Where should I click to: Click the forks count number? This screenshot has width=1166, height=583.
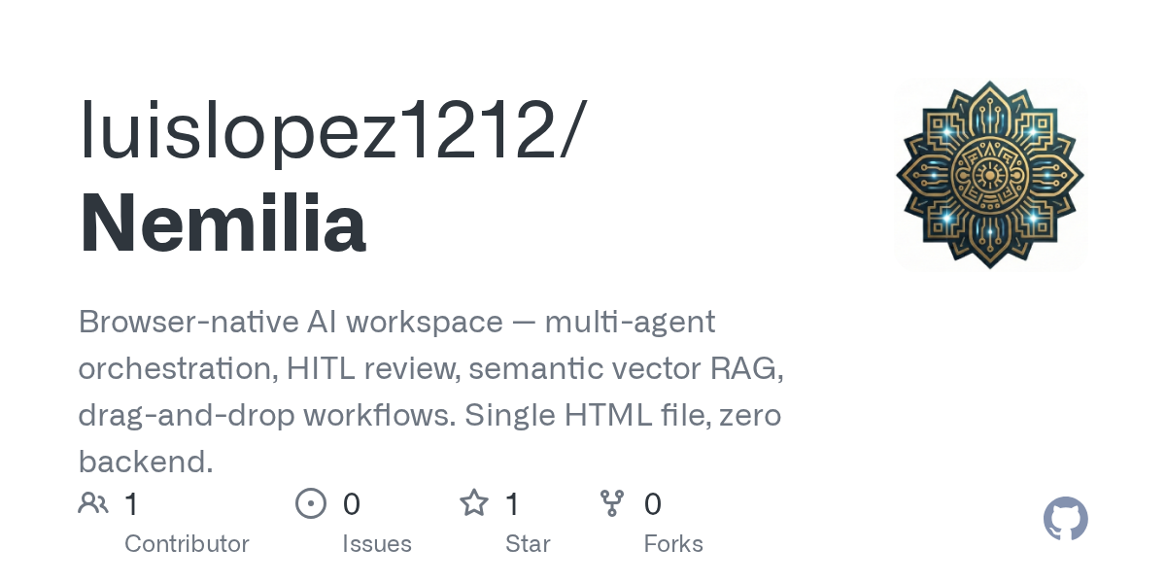[x=652, y=503]
